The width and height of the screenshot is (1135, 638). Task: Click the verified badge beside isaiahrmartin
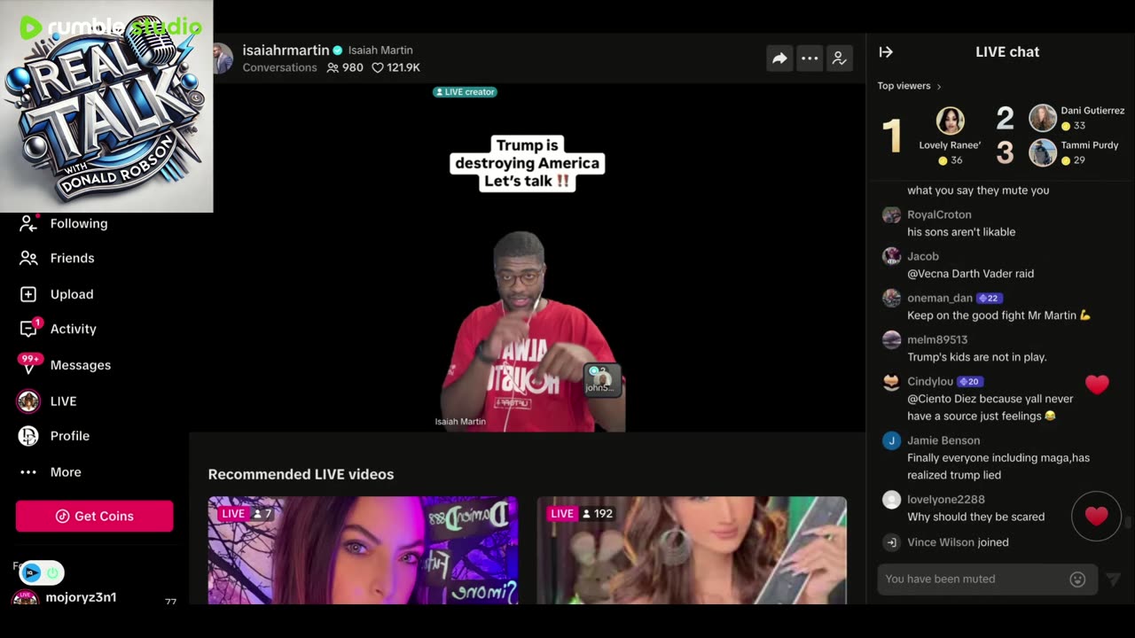[x=337, y=51]
